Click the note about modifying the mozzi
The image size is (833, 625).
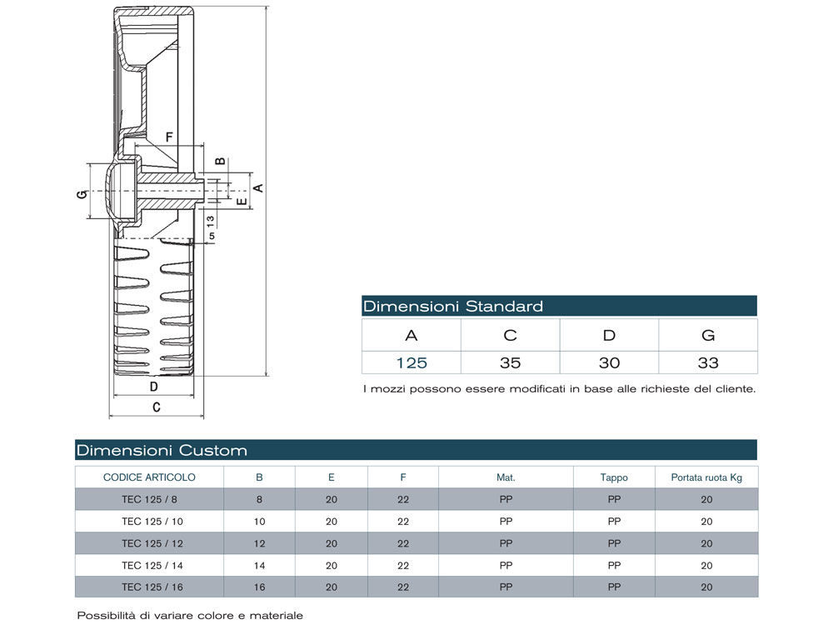click(x=559, y=389)
